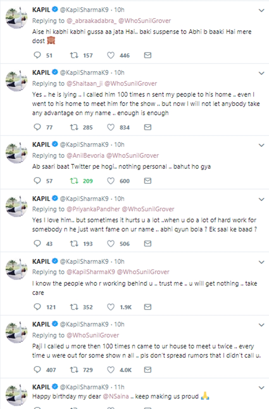Screen dimensions: 269x409
Task: Send 'Yes I love him' tweet via direct message
Action: [147, 243]
